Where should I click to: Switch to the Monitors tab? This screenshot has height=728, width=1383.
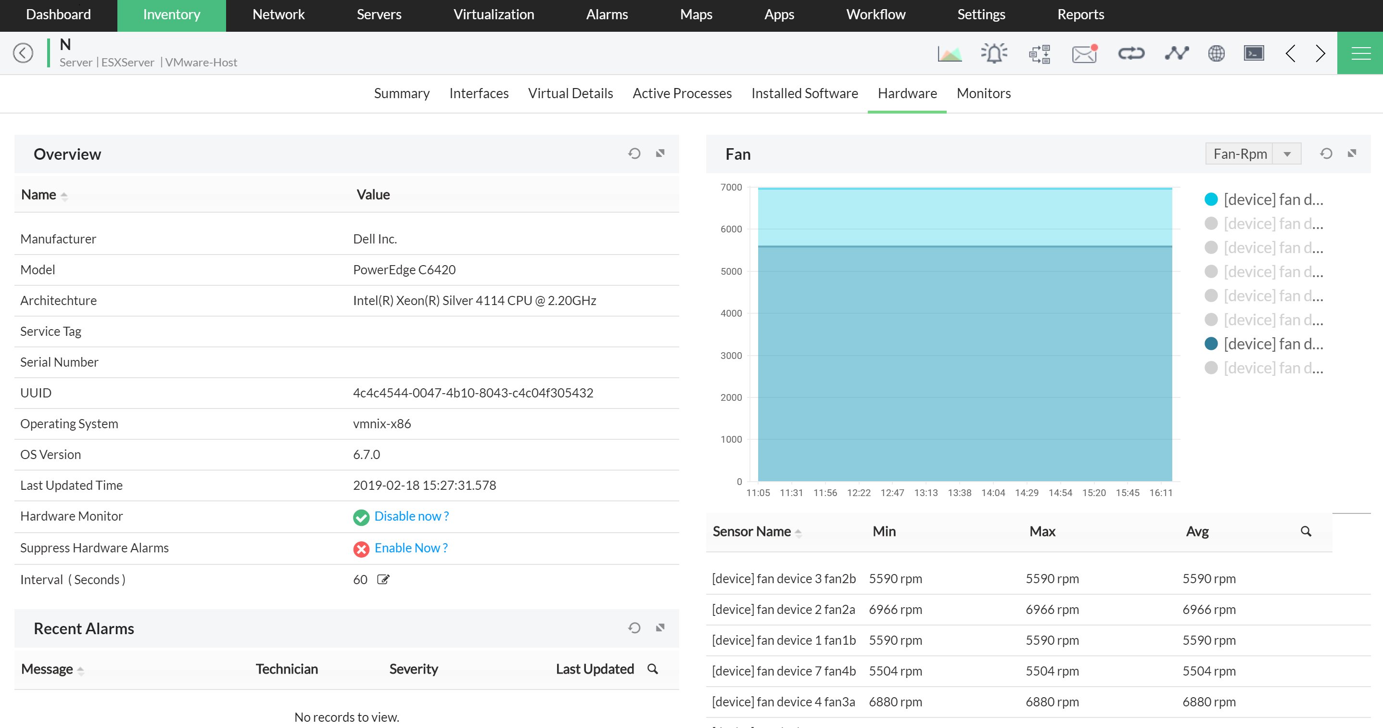pos(983,92)
